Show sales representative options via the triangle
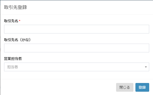The width and height of the screenshot is (153, 95). (146, 67)
